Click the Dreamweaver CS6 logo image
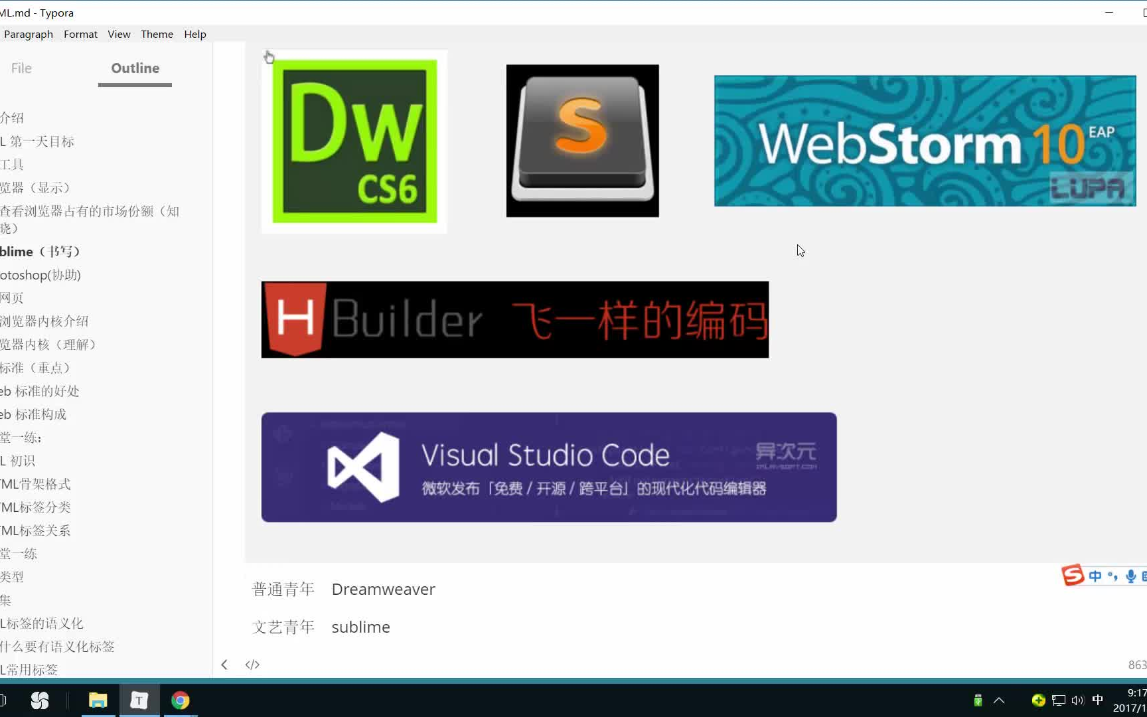 tap(354, 141)
